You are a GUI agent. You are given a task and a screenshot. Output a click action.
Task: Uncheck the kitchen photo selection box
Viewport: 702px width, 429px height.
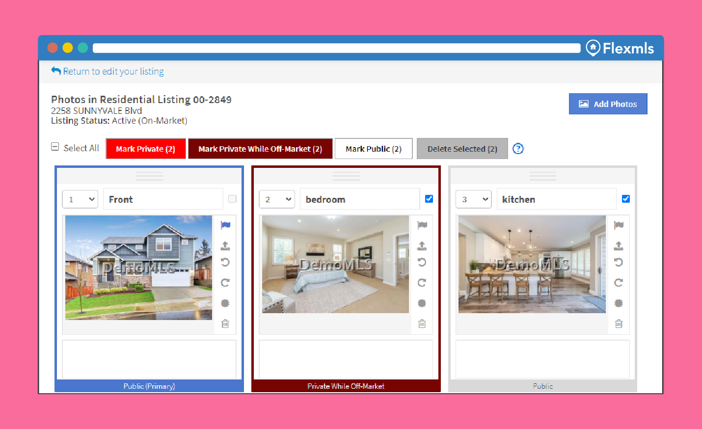(x=626, y=199)
